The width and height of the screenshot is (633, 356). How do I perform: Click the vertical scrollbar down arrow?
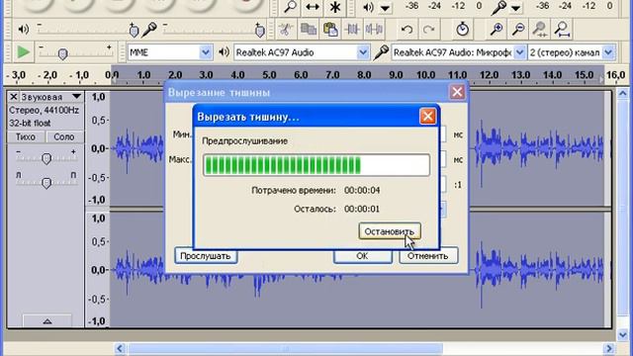click(x=622, y=334)
